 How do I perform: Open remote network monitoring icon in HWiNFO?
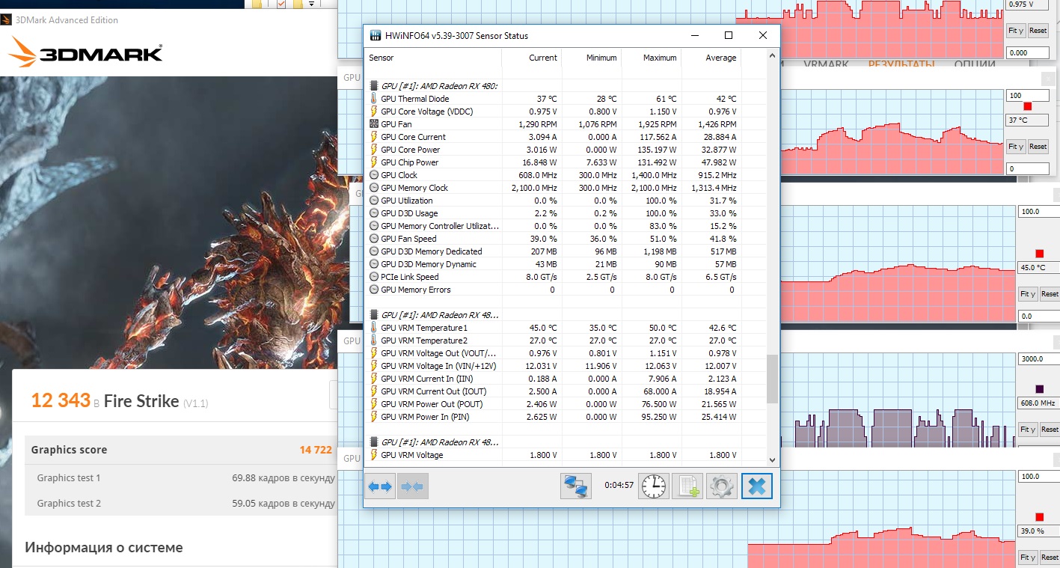[576, 486]
